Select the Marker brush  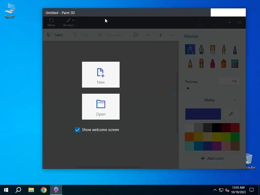[x=190, y=49]
